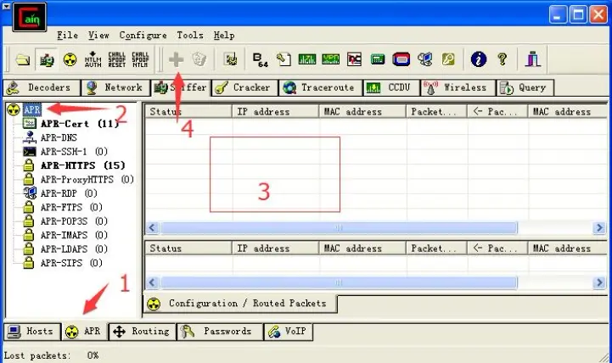Open the File menu
This screenshot has height=363, width=612.
pyautogui.click(x=67, y=36)
